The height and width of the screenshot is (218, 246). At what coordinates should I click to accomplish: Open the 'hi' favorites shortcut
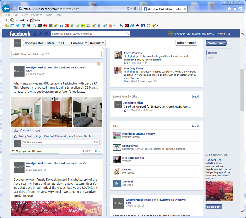[x=132, y=26]
